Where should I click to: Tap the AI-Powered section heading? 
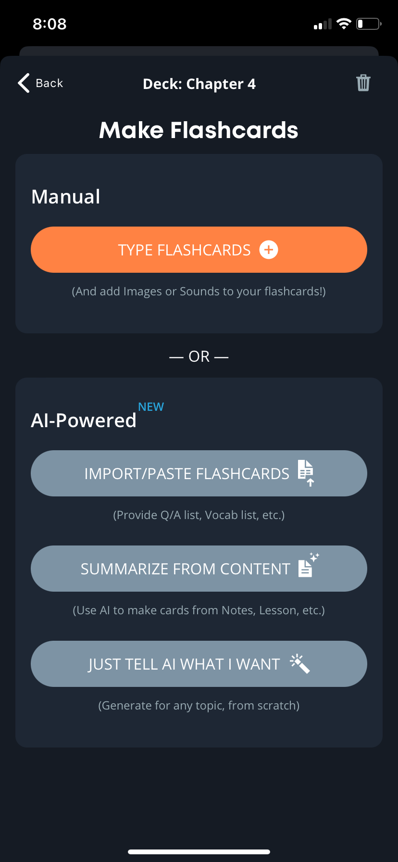(84, 420)
